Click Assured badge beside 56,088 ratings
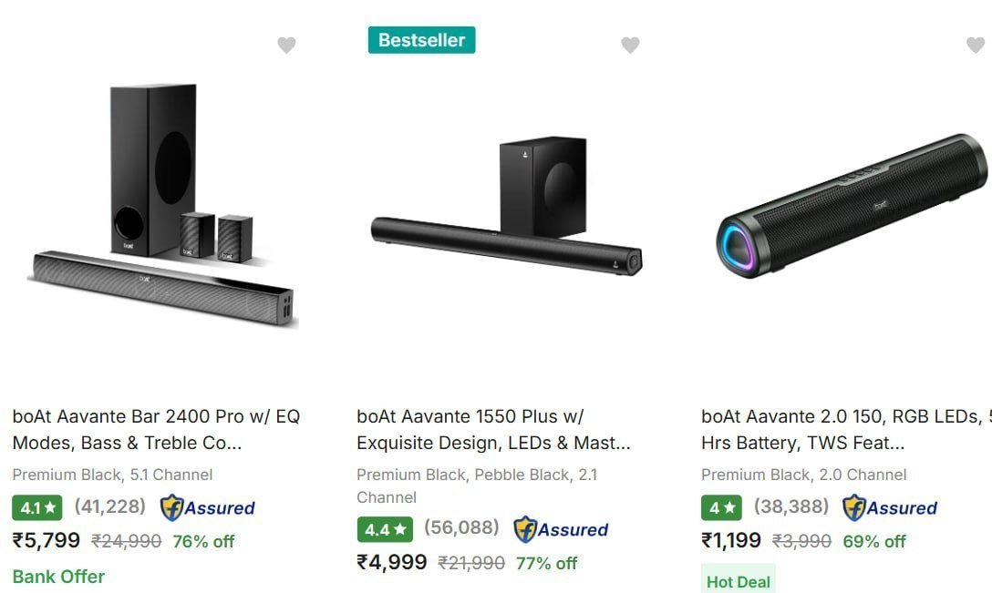Screen dimensions: 992x593 pos(561,529)
